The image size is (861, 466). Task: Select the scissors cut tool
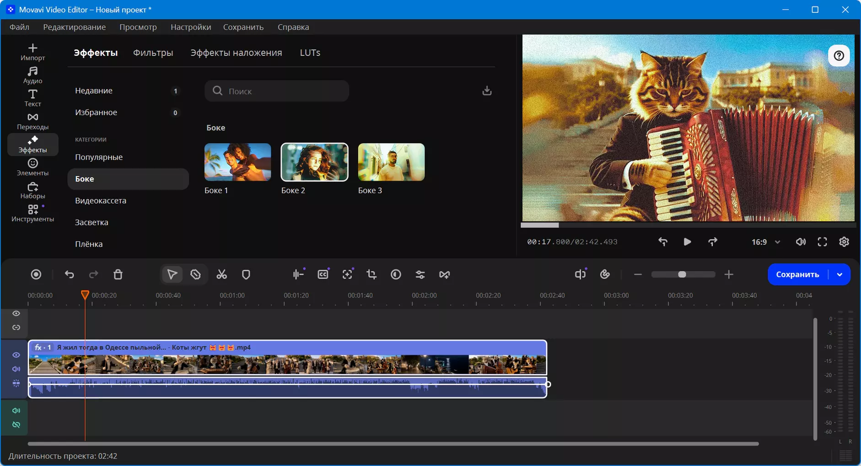coord(221,275)
